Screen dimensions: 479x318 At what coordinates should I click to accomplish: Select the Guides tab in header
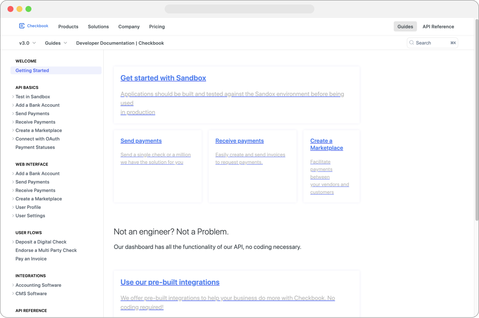405,27
